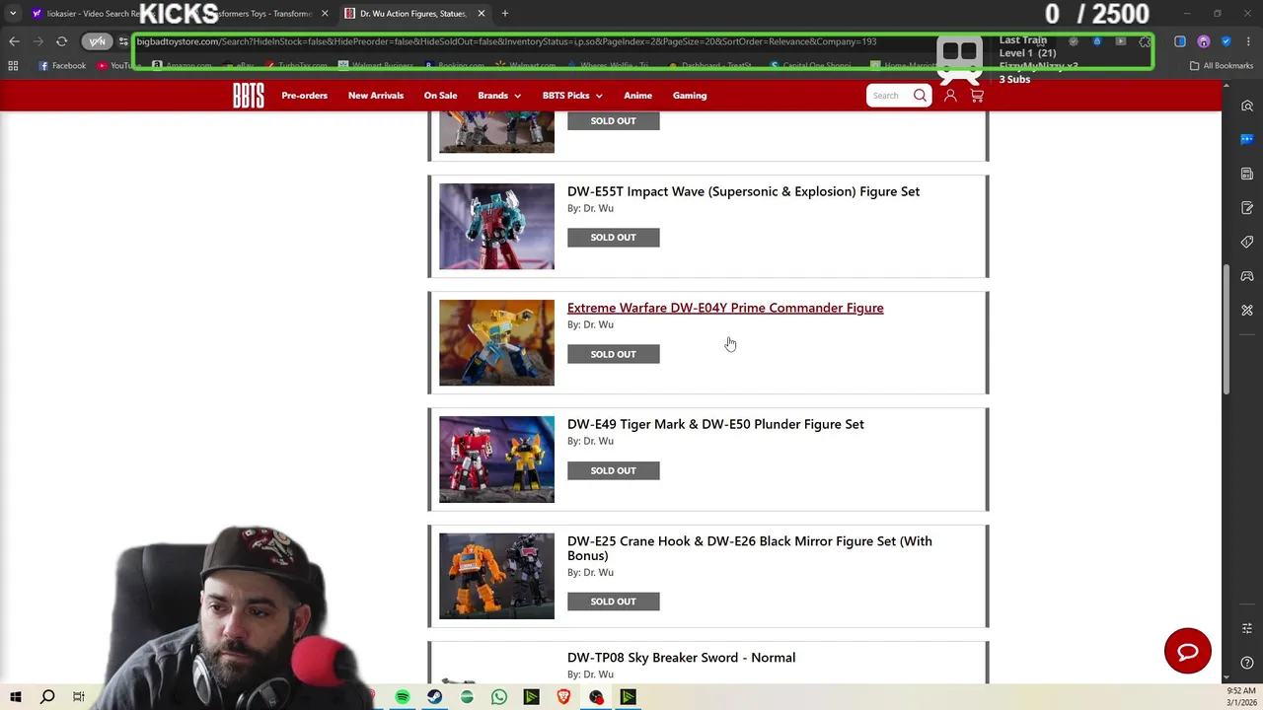Click the magnifier icon in the search box
Viewport: 1263px width, 710px height.
pyautogui.click(x=920, y=96)
